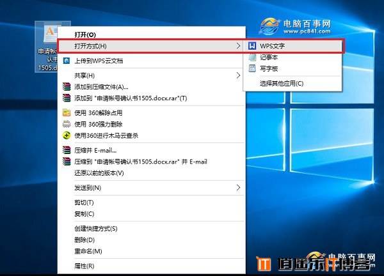384x276 pixels.
Task: Choose 复制(C) from the menu
Action: coord(151,213)
